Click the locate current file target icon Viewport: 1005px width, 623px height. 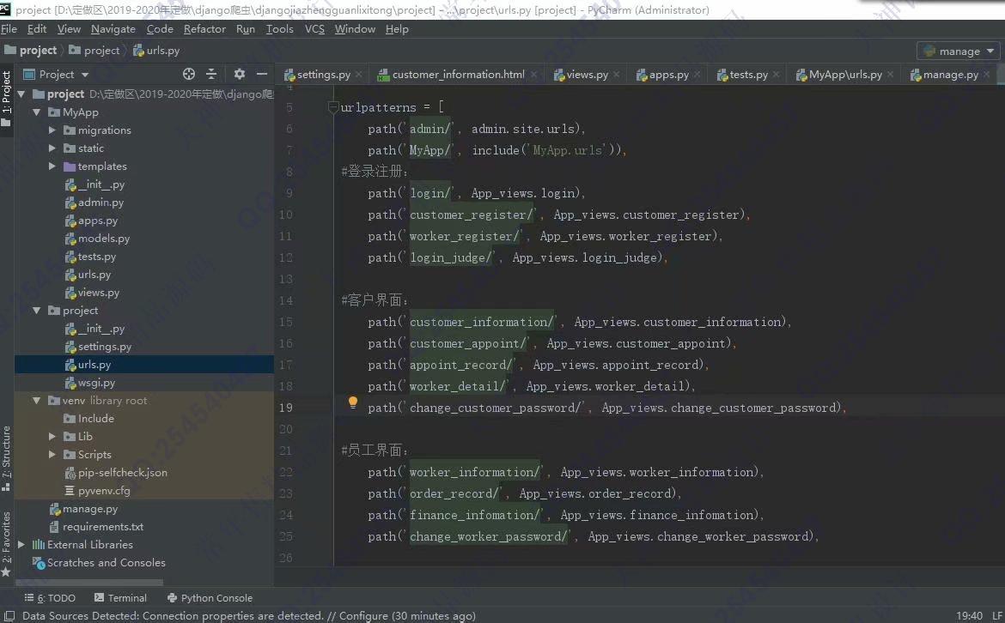tap(188, 75)
